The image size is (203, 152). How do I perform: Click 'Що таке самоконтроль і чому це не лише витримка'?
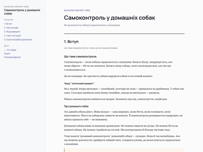click(91, 48)
